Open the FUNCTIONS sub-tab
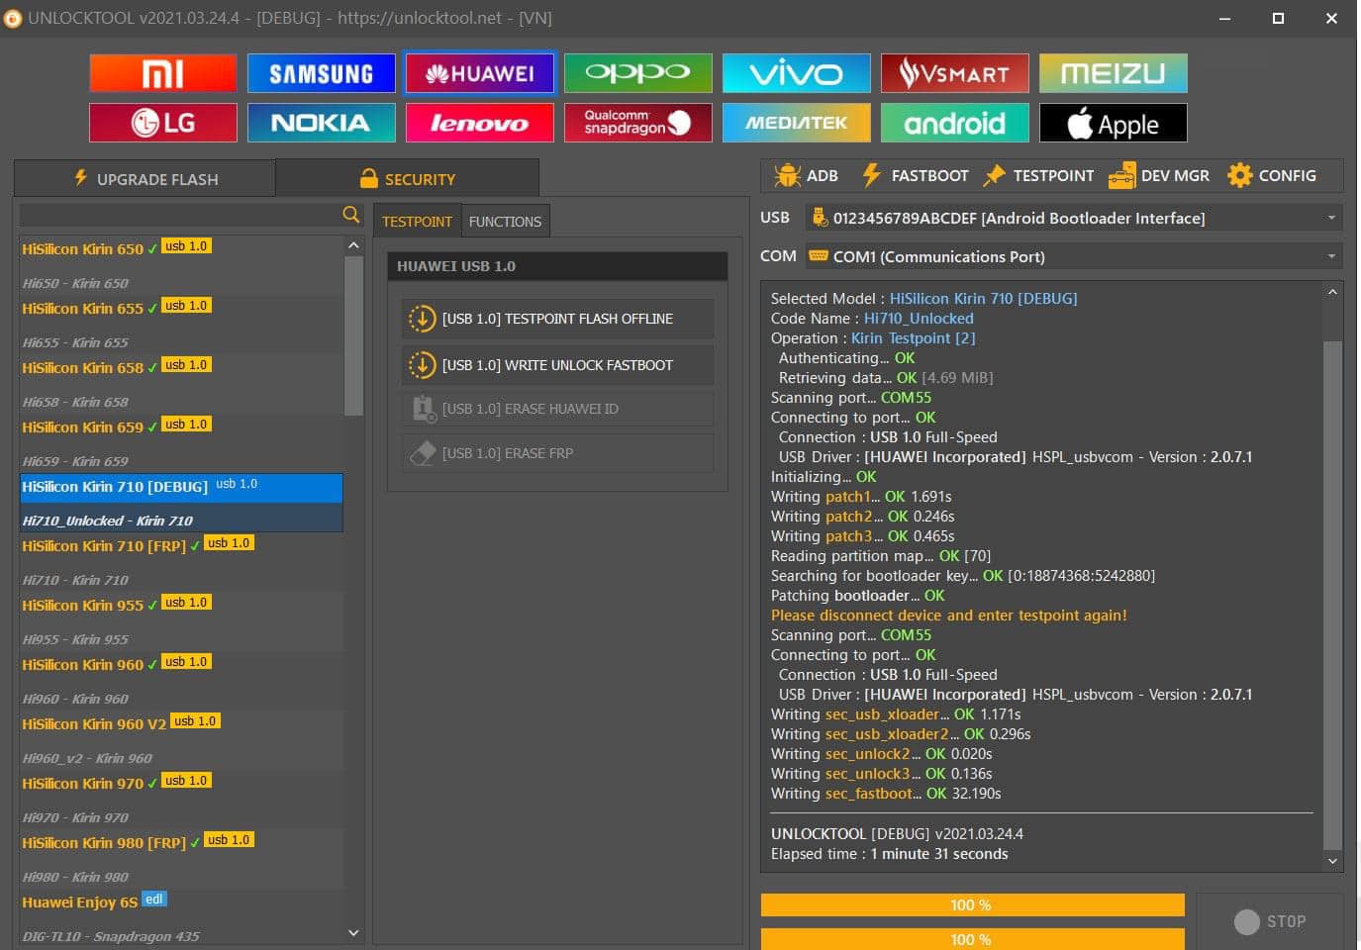Image resolution: width=1361 pixels, height=950 pixels. click(505, 222)
